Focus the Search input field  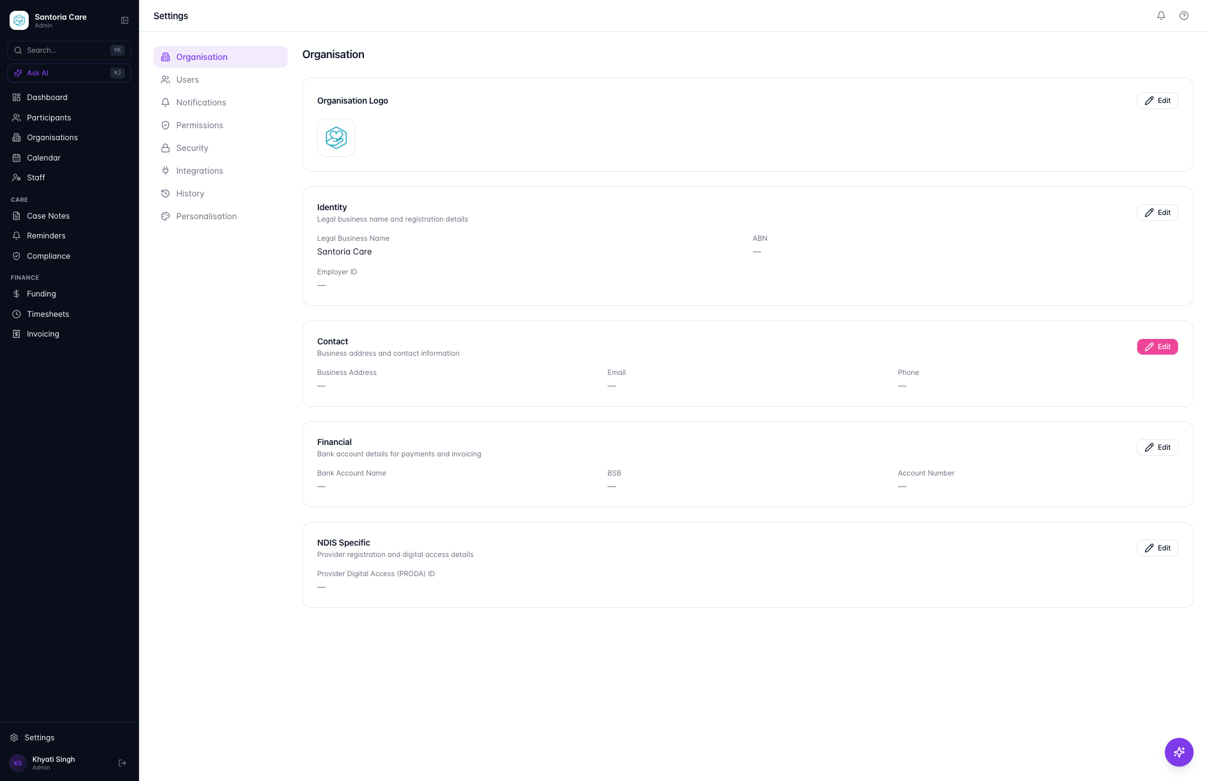[69, 50]
